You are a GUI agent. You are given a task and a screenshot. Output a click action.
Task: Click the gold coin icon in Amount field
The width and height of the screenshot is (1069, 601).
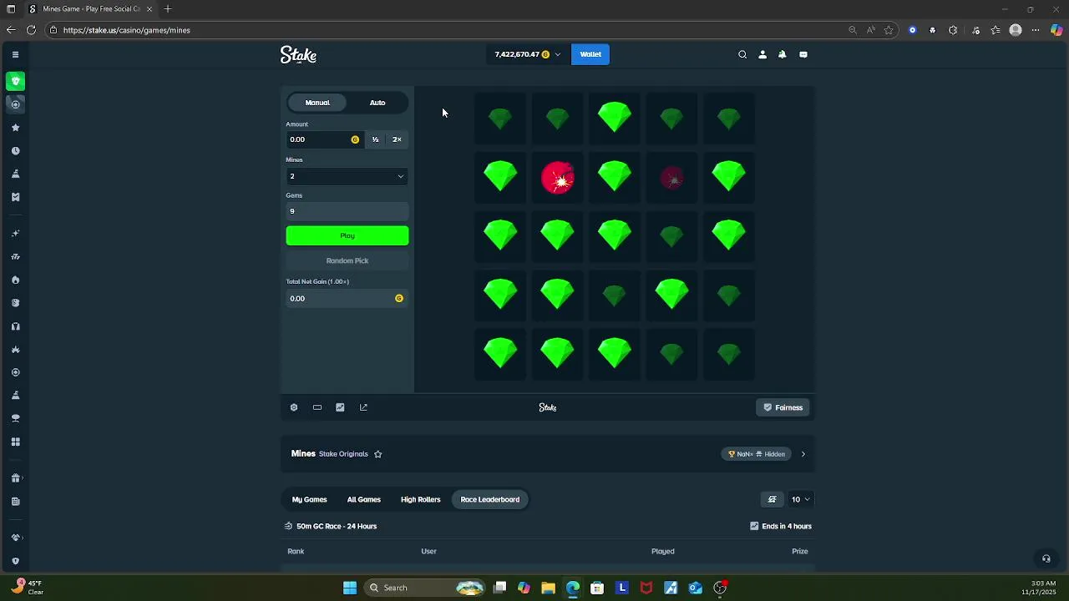point(355,139)
